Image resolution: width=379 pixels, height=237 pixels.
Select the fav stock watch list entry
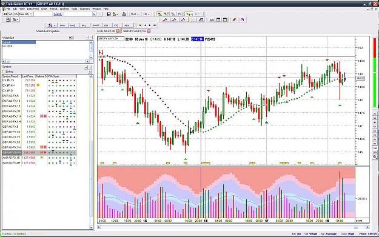[x=19, y=46]
